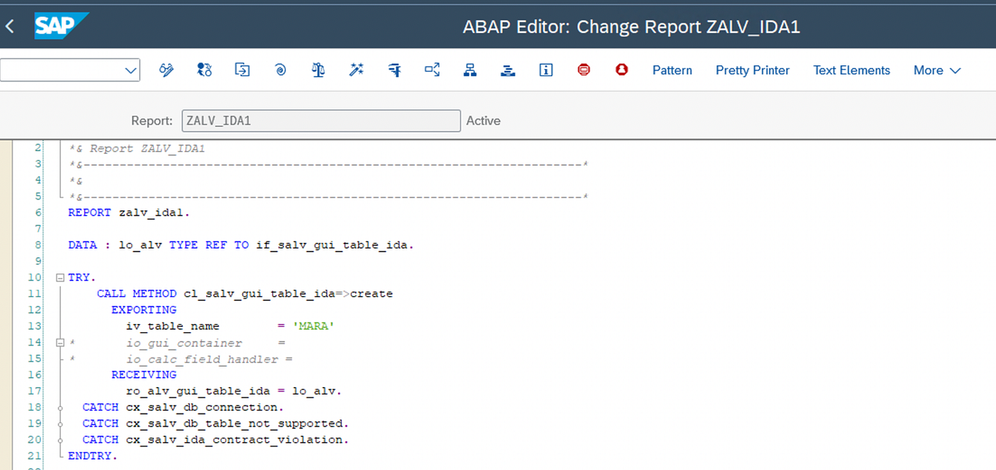
Task: Collapse the comment block fold on line 14
Action: coord(60,342)
